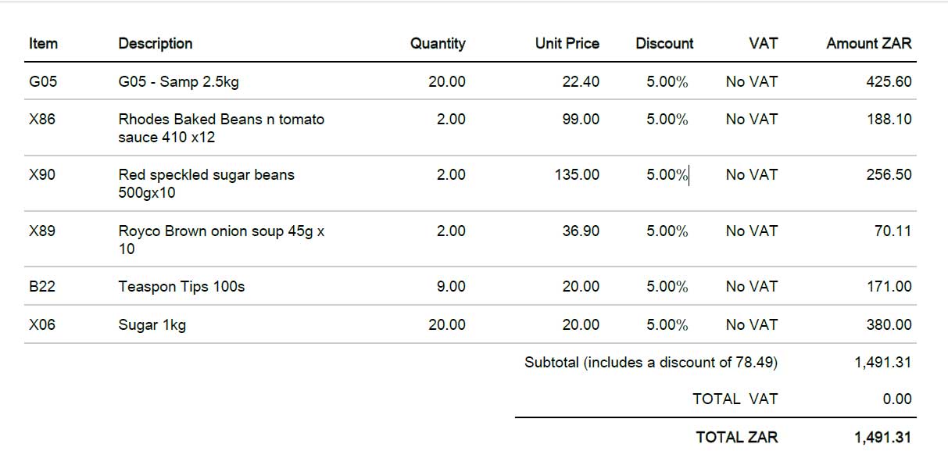This screenshot has height=469, width=948.
Task: Click the discount field for Red speckled sugar beans
Action: 667,175
